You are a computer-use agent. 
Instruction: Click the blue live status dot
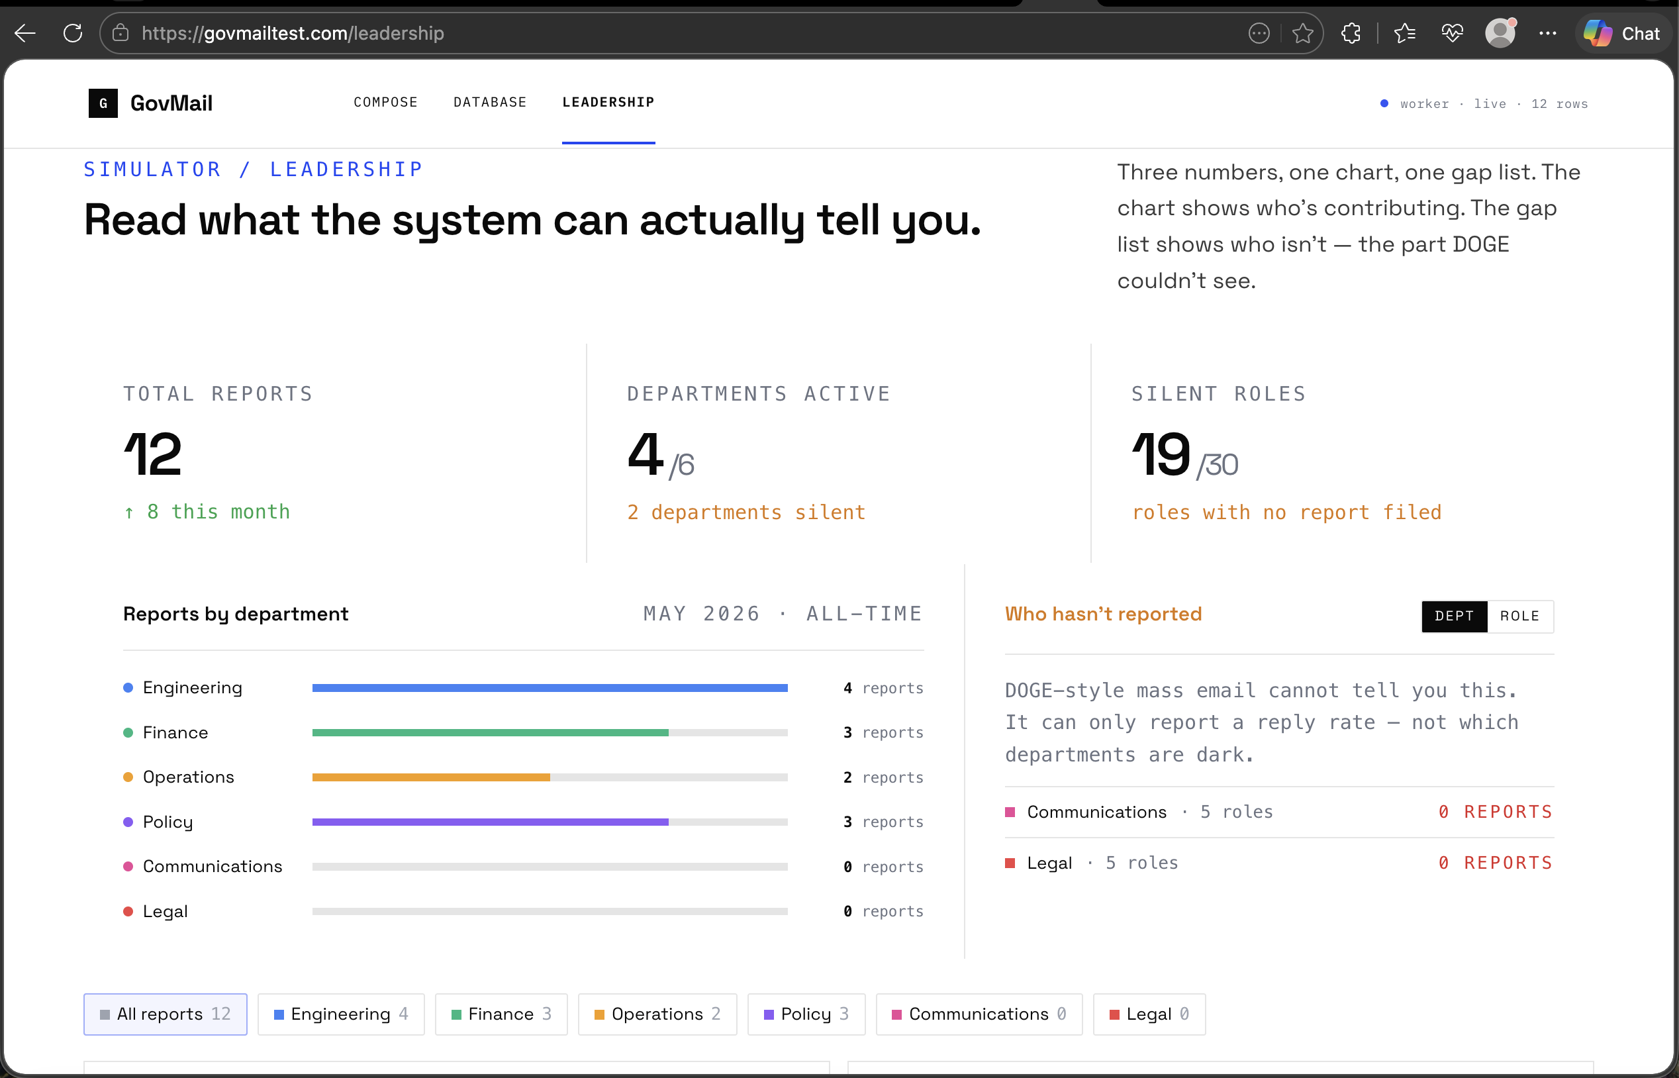click(1384, 103)
